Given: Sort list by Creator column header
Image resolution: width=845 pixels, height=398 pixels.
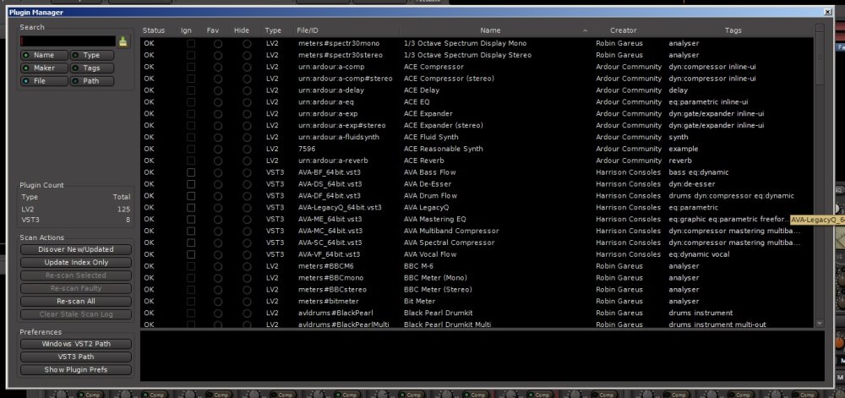Looking at the screenshot, I should coord(624,30).
